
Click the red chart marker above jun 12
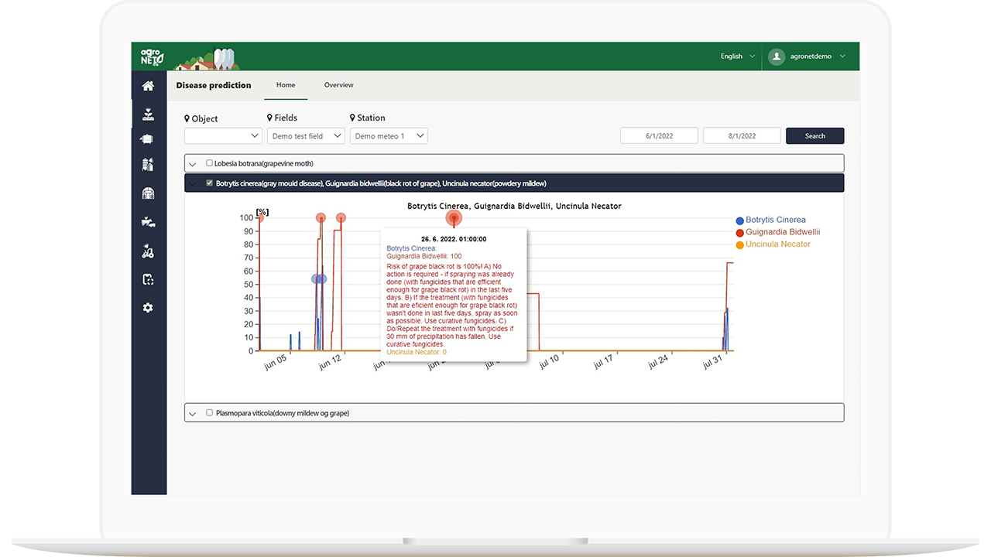click(x=341, y=218)
